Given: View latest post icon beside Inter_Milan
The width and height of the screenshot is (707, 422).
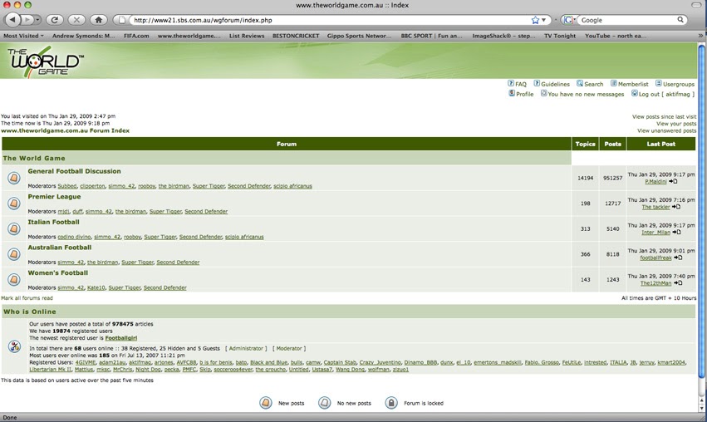Looking at the screenshot, I should [677, 233].
